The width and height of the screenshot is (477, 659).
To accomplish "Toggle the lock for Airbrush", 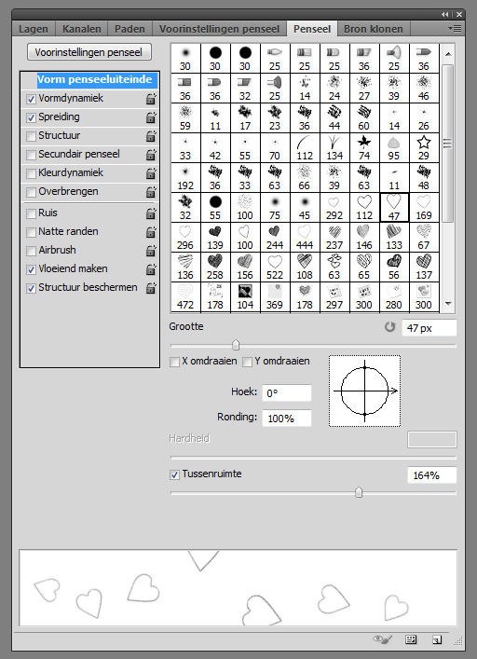I will pos(151,251).
